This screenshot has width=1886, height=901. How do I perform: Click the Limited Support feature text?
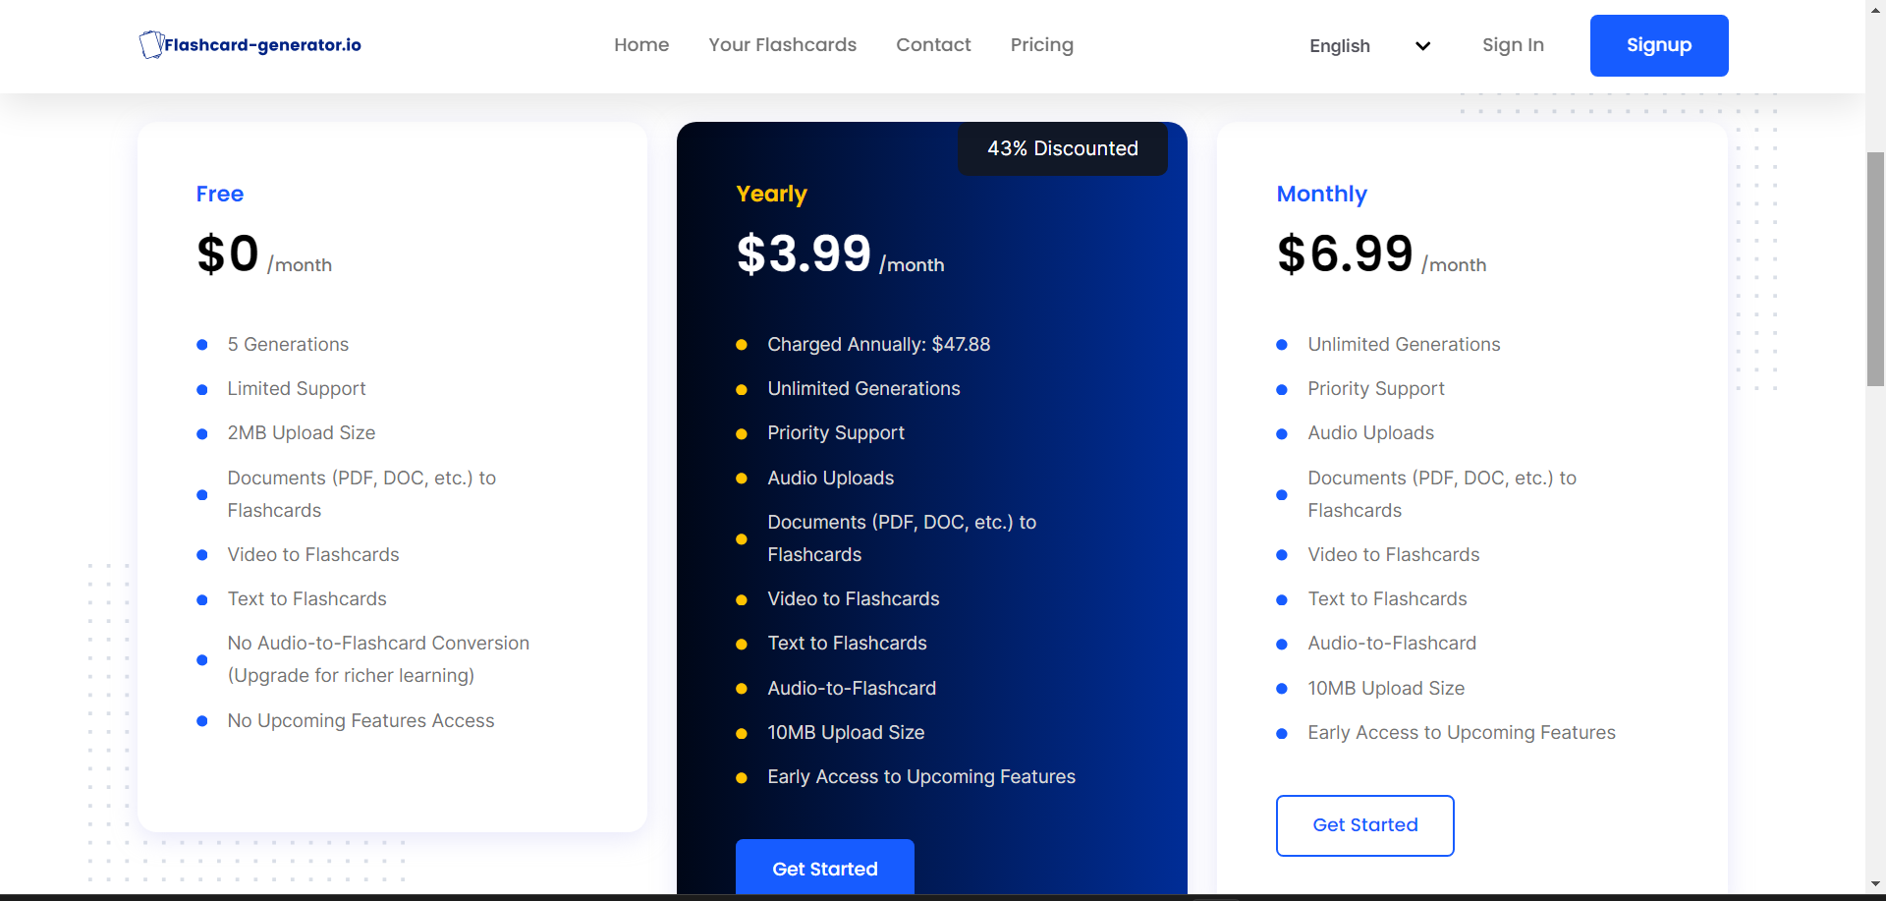point(297,389)
